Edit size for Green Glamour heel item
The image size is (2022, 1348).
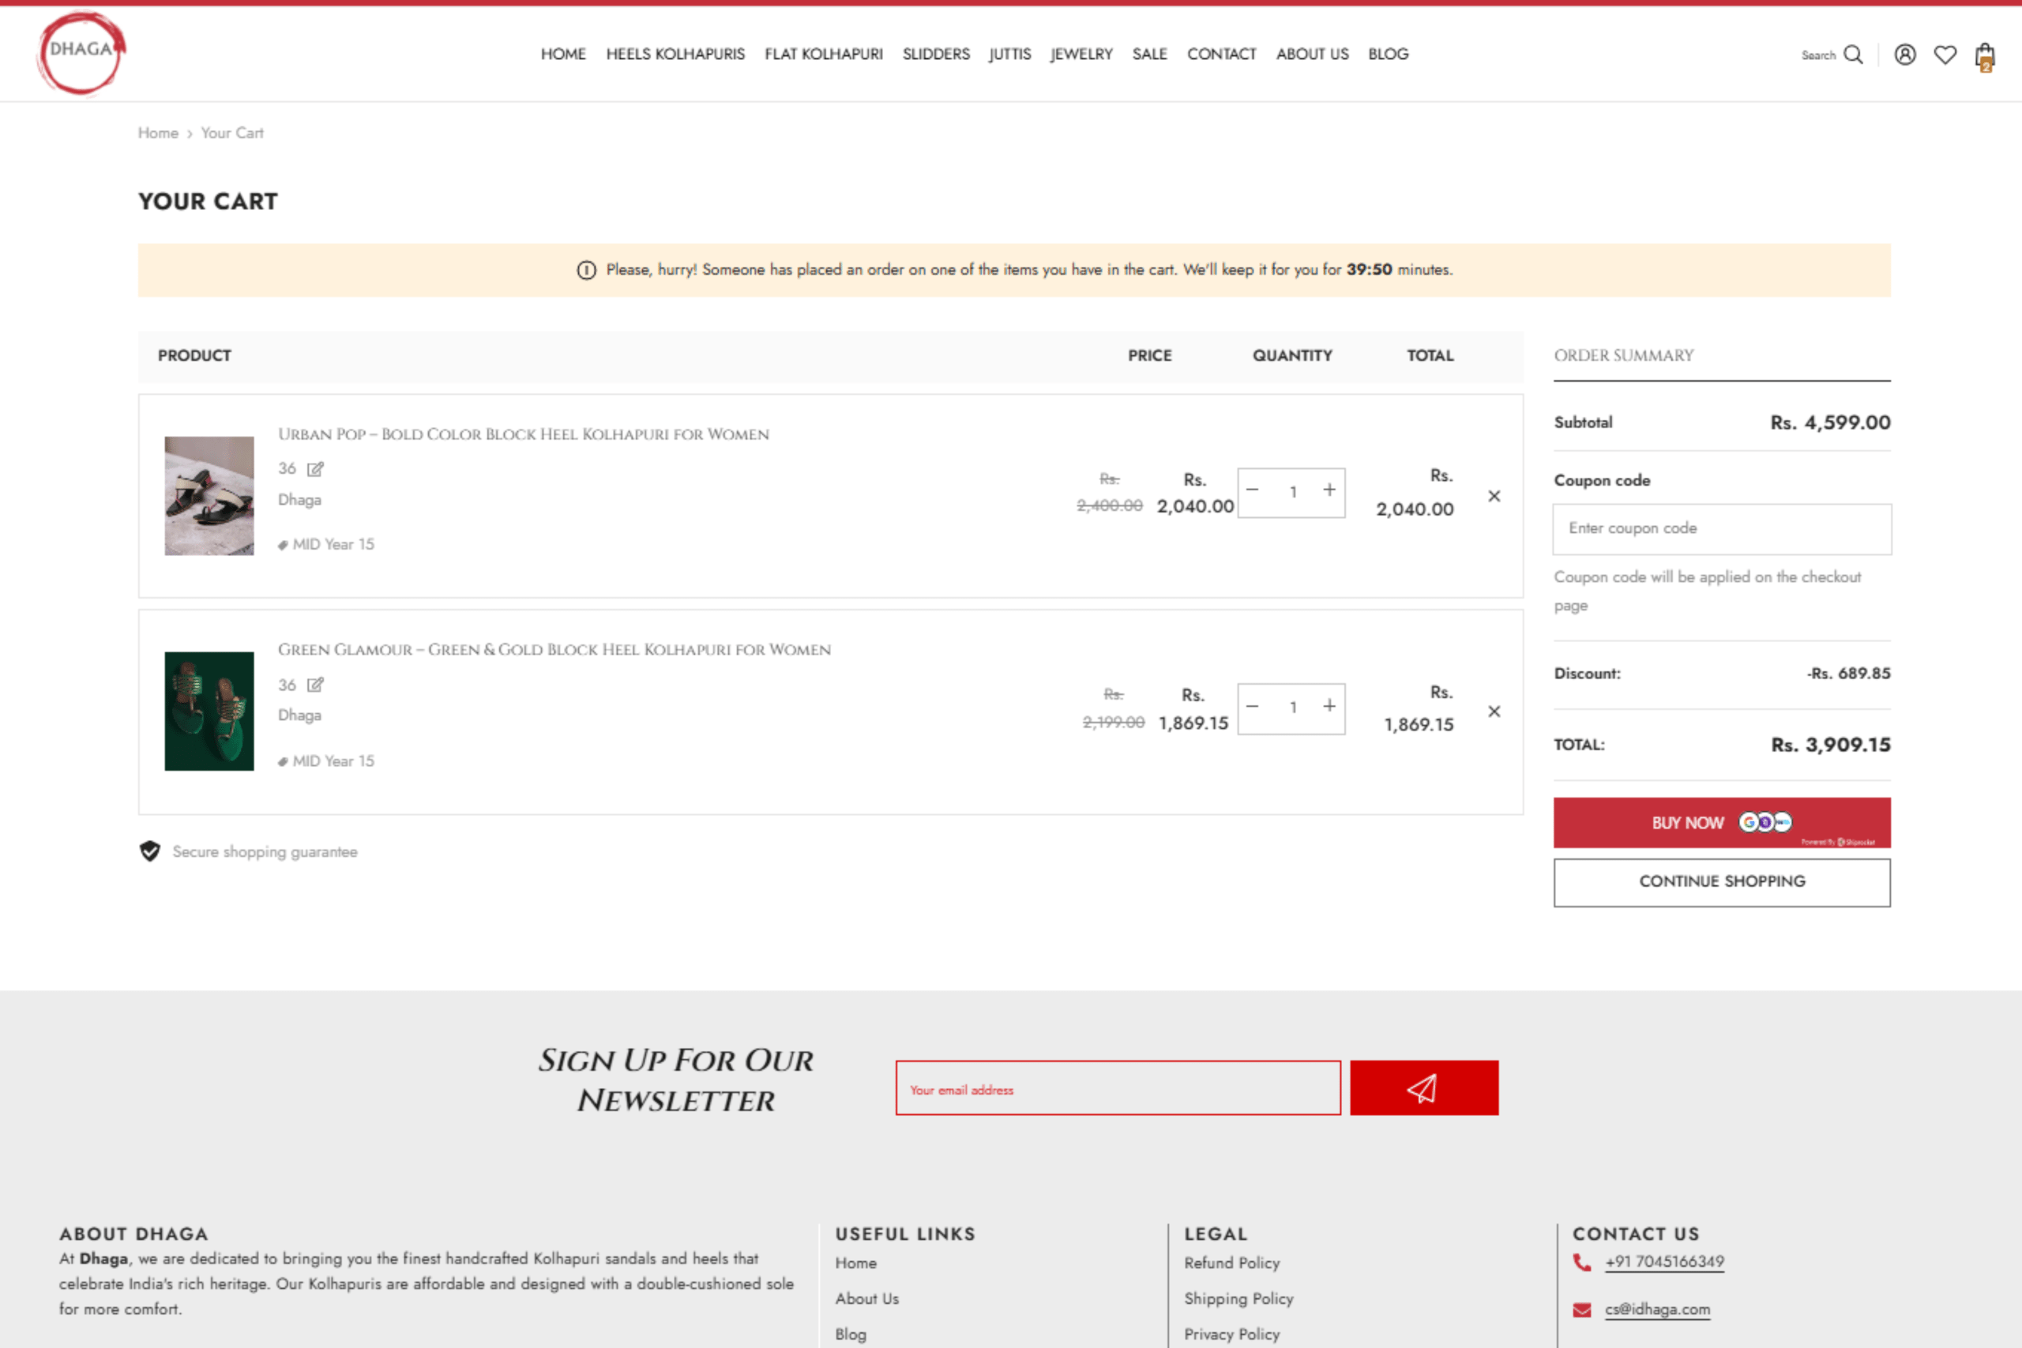click(315, 685)
